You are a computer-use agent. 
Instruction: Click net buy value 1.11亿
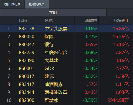click(122, 84)
